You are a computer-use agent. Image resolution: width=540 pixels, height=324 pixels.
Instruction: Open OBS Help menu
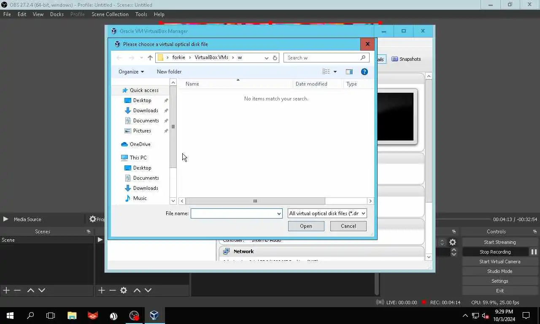pos(159,14)
